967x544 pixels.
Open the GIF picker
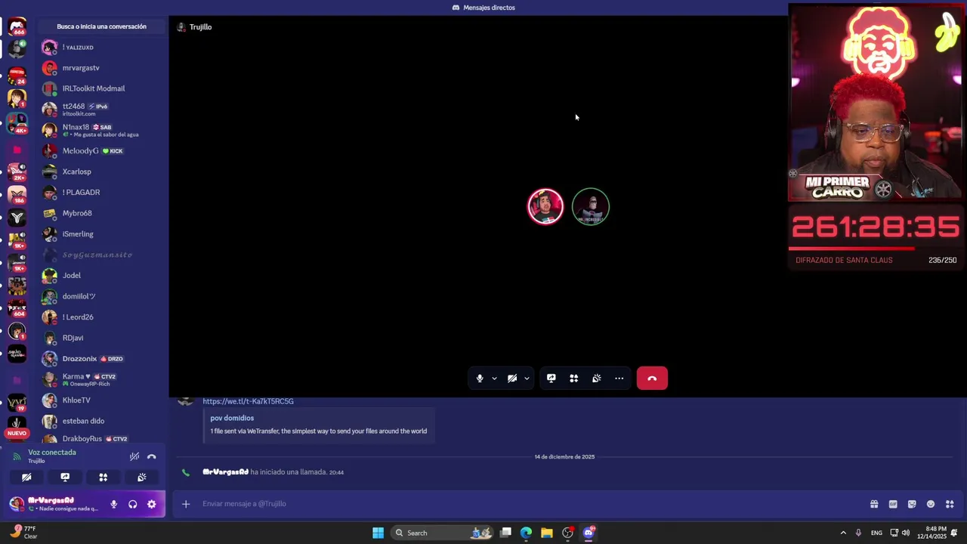[x=893, y=504]
